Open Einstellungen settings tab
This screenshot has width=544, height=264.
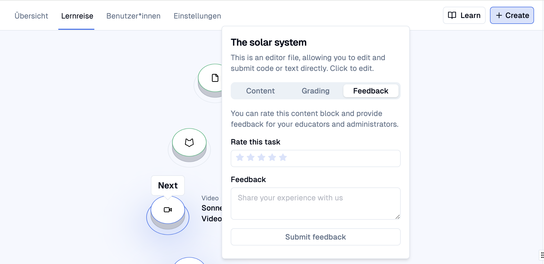coord(197,16)
